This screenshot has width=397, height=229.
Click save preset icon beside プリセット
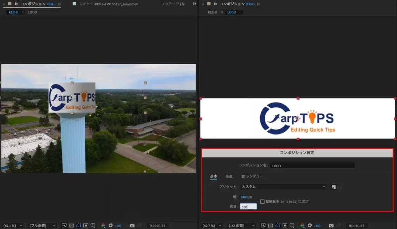(x=334, y=187)
